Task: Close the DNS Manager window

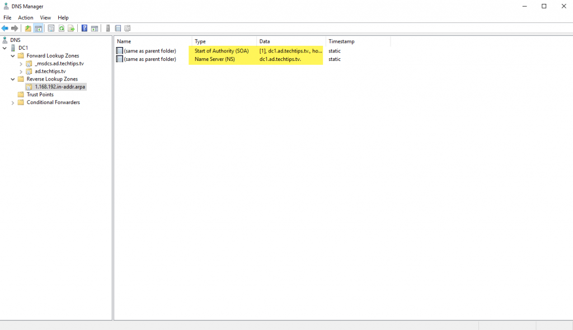Action: [563, 6]
